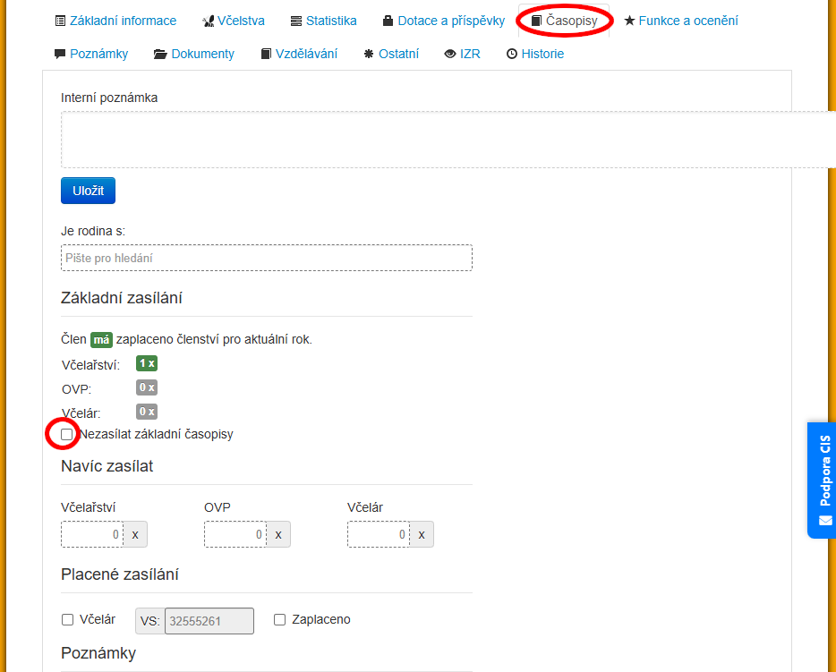Open the IZR tab
This screenshot has width=836, height=672.
(x=463, y=54)
